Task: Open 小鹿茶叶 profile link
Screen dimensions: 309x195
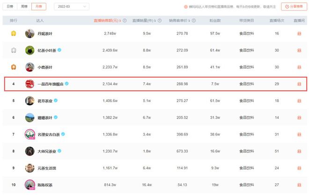Action: tap(45, 67)
